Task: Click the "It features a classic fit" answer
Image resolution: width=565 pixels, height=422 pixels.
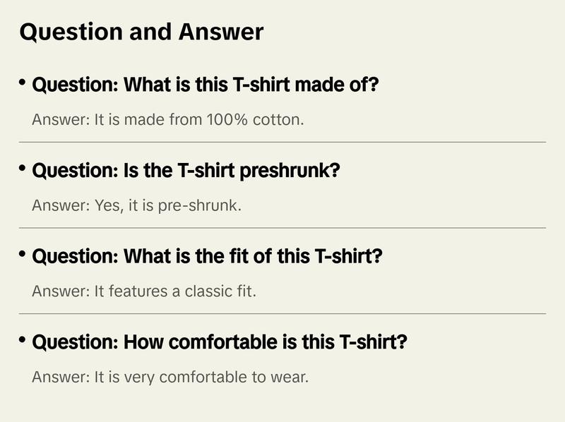Action: (x=144, y=291)
